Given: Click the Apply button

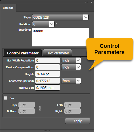Looking at the screenshot, I should [78, 121].
